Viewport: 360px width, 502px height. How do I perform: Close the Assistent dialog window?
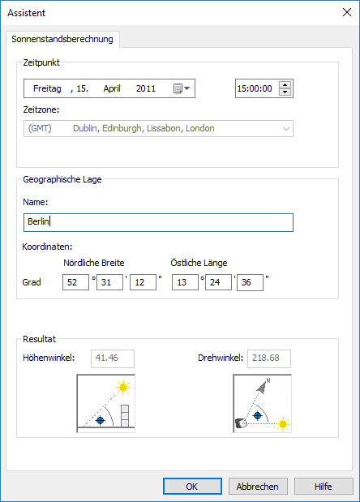click(x=347, y=12)
